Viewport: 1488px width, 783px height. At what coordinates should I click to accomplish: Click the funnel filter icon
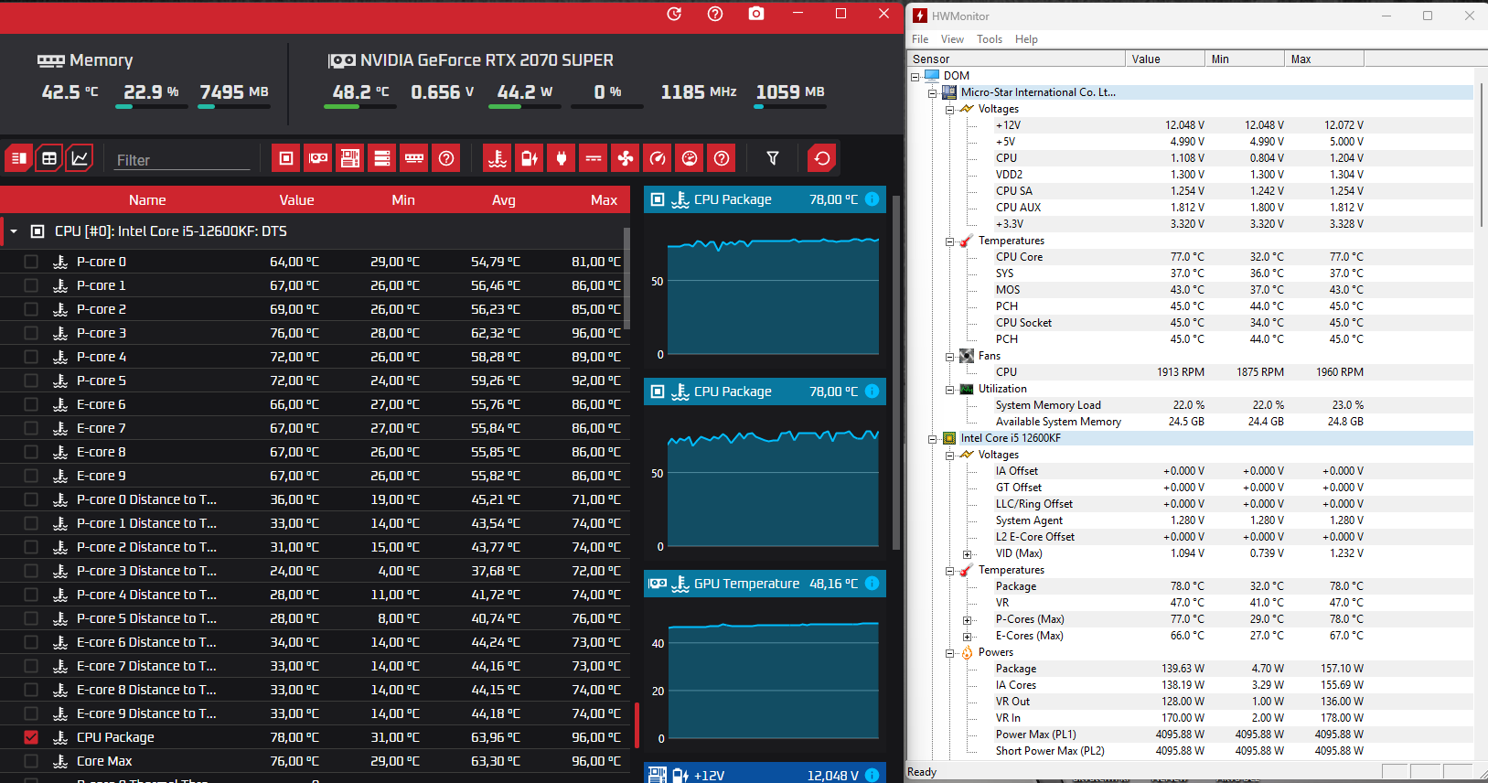point(773,158)
